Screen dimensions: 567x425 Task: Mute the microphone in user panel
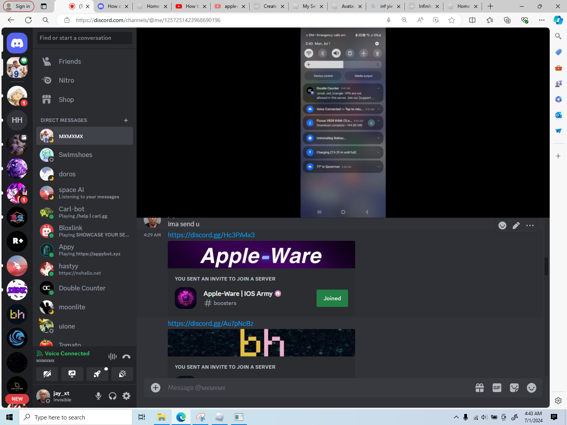click(98, 396)
